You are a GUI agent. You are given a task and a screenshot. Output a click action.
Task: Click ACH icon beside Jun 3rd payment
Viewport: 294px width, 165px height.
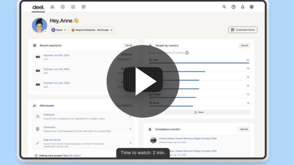(x=38, y=71)
